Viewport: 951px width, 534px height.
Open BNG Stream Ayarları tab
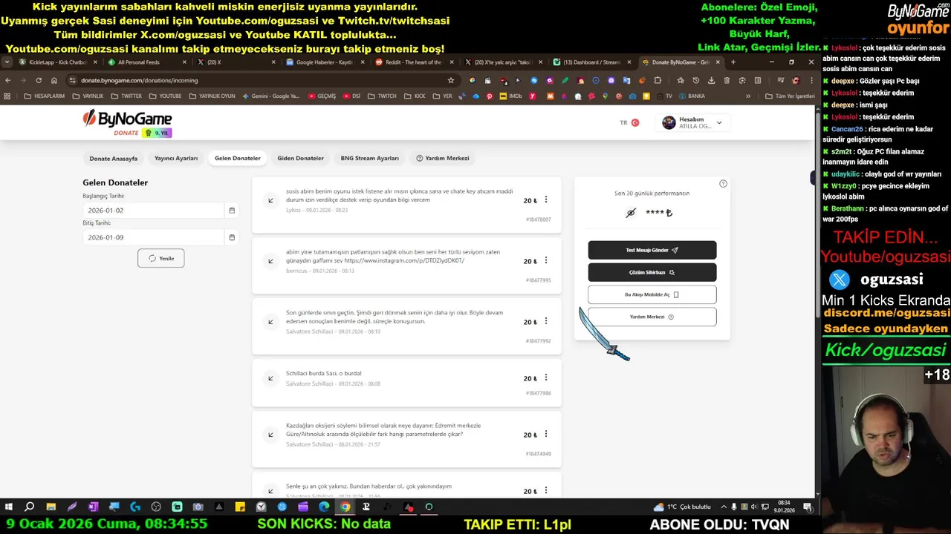point(370,158)
